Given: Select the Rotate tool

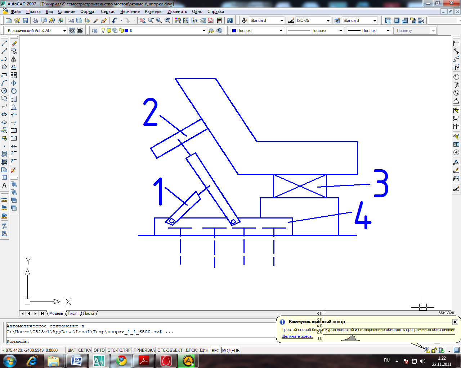Looking at the screenshot, I should point(14,91).
